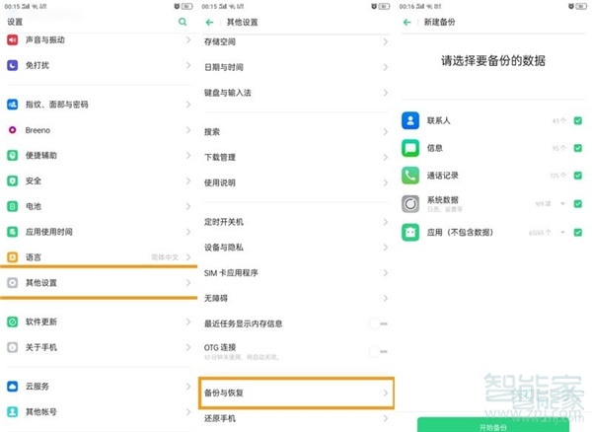Open 设备与隐私 settings
This screenshot has height=432, width=592.
click(x=296, y=248)
